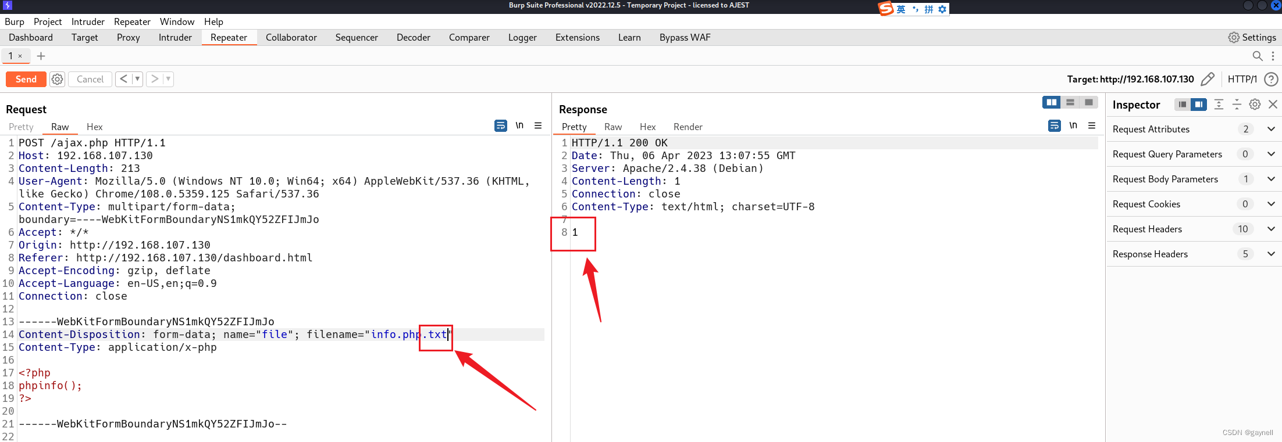Toggle word wrap in Request panel
Image resolution: width=1282 pixels, height=442 pixels.
[501, 125]
